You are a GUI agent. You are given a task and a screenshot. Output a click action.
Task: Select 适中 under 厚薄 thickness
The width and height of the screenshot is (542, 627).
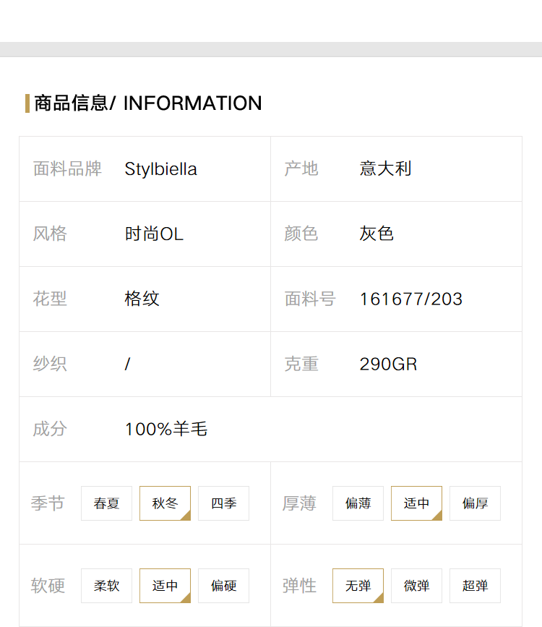(x=416, y=503)
